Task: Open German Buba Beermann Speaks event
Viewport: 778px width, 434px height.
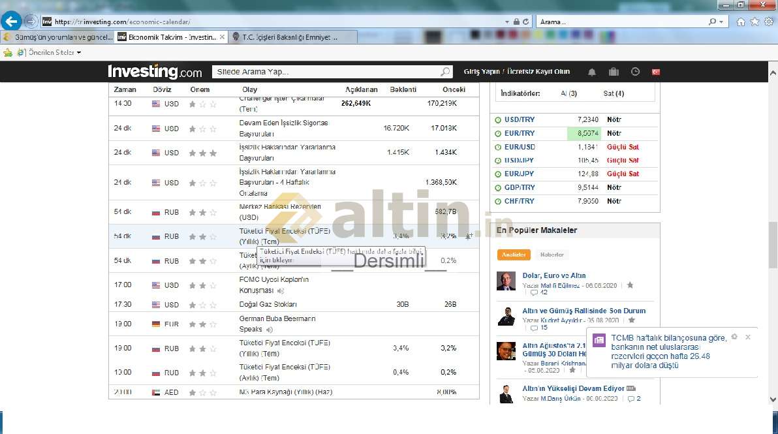Action: [277, 324]
